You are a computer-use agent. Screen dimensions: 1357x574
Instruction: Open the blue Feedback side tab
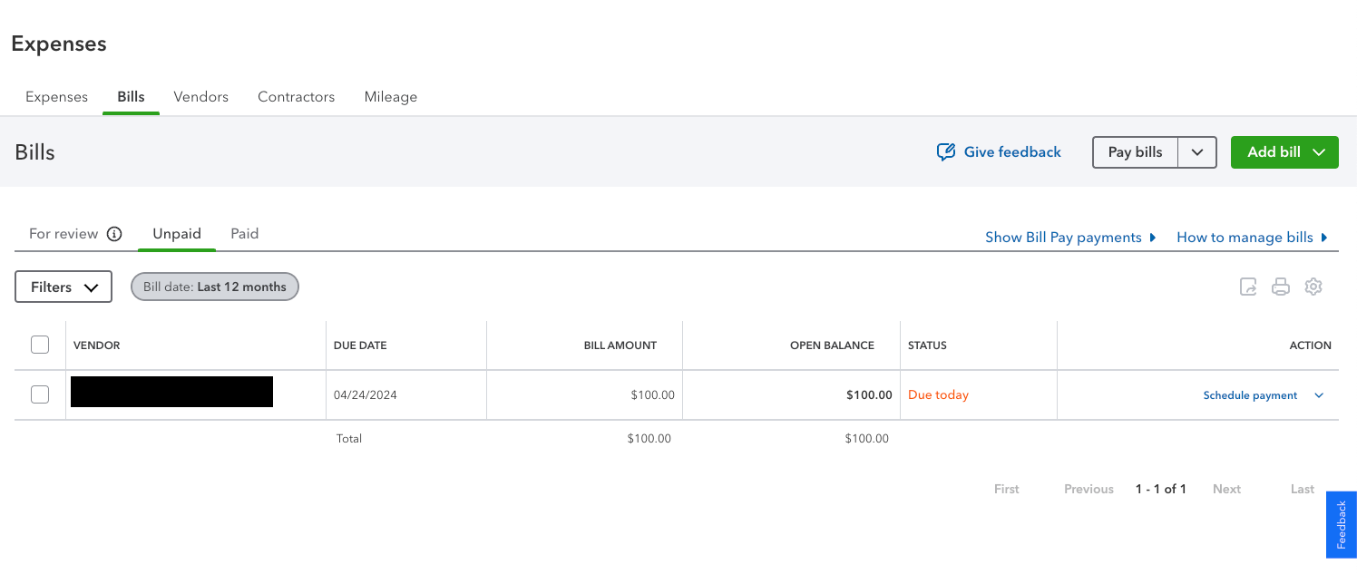point(1341,524)
